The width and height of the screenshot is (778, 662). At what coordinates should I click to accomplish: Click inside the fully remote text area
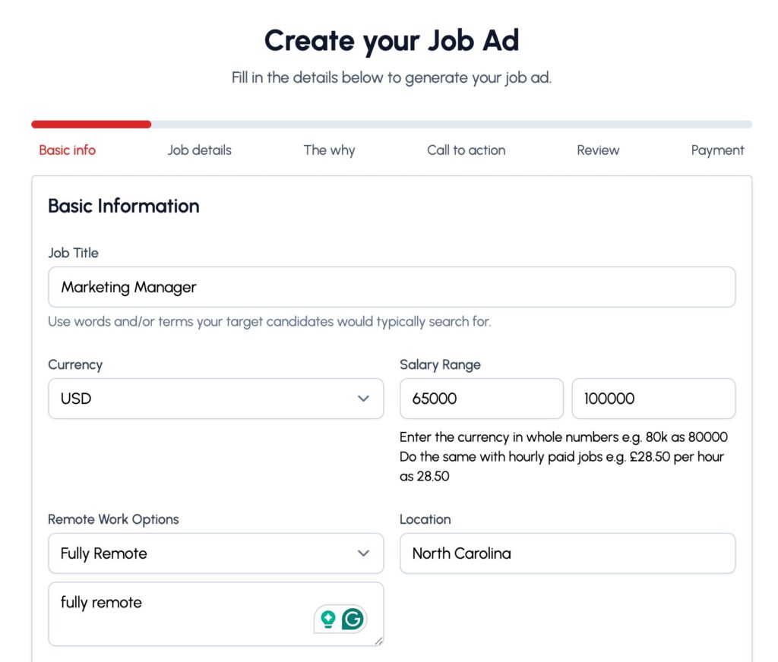pos(175,612)
